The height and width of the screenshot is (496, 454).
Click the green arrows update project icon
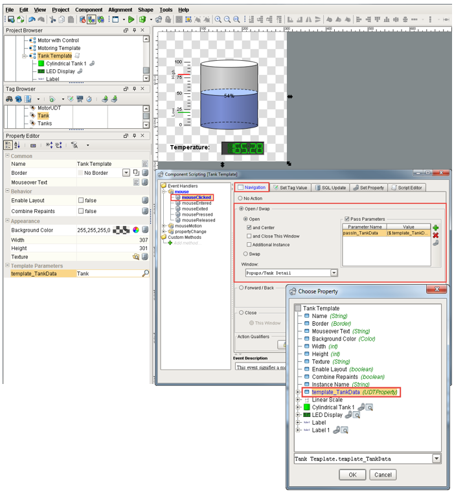click(20, 19)
